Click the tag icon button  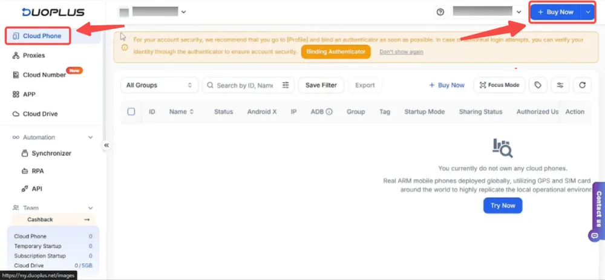click(538, 85)
